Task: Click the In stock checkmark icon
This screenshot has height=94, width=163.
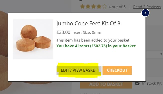Action: [x=137, y=83]
